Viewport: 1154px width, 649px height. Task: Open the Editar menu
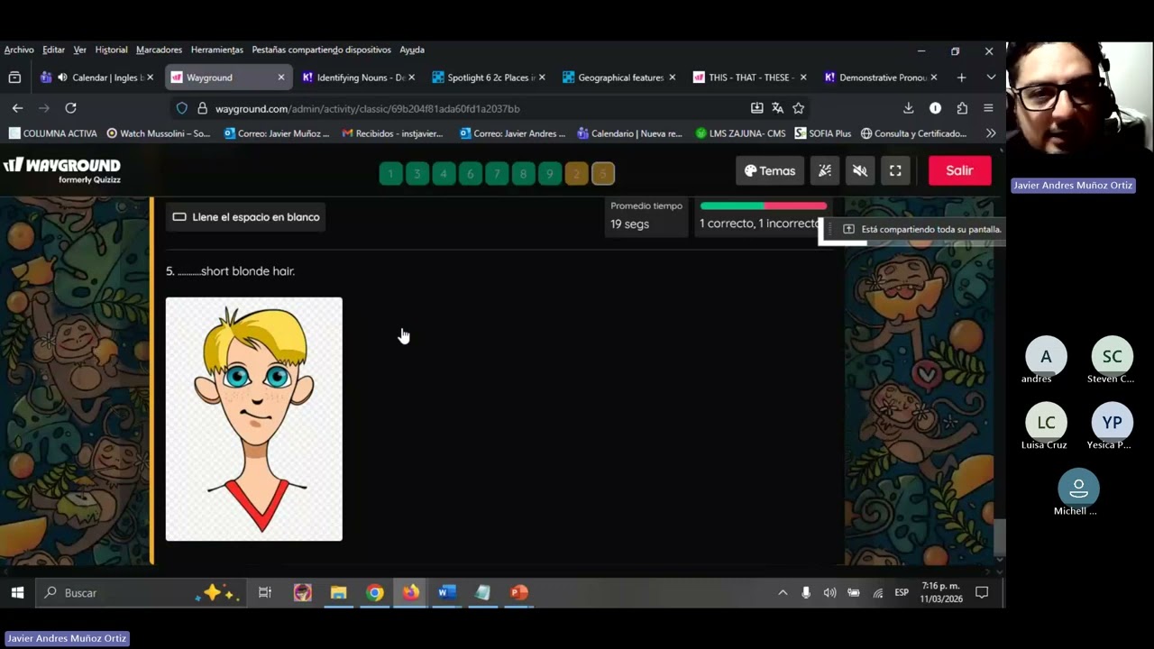pos(53,50)
